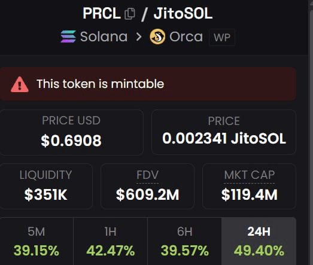The width and height of the screenshot is (313, 265).
Task: Click the 'This token is mintable' warning banner
Action: coord(148,84)
